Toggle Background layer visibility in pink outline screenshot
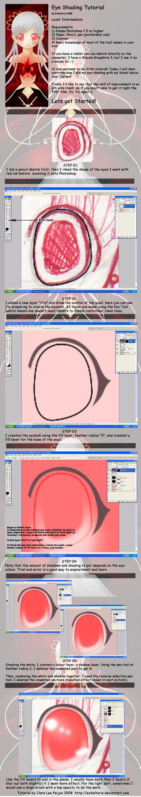 tap(117, 352)
